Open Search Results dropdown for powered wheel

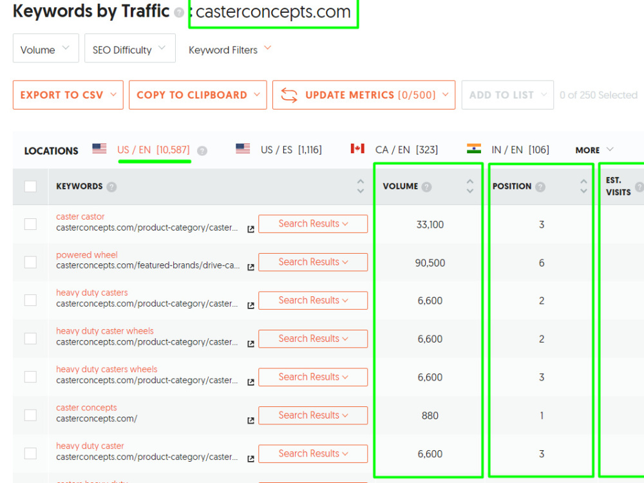313,262
